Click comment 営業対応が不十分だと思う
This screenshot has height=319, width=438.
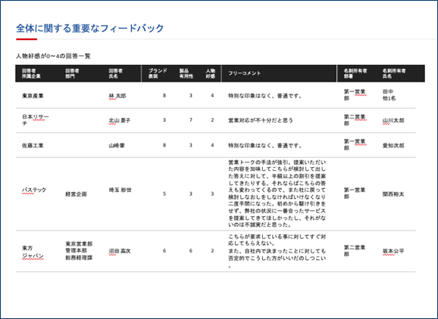(261, 121)
